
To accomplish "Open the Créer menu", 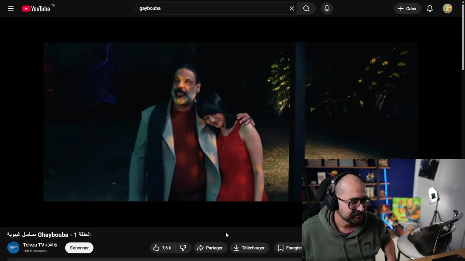I will (x=408, y=8).
